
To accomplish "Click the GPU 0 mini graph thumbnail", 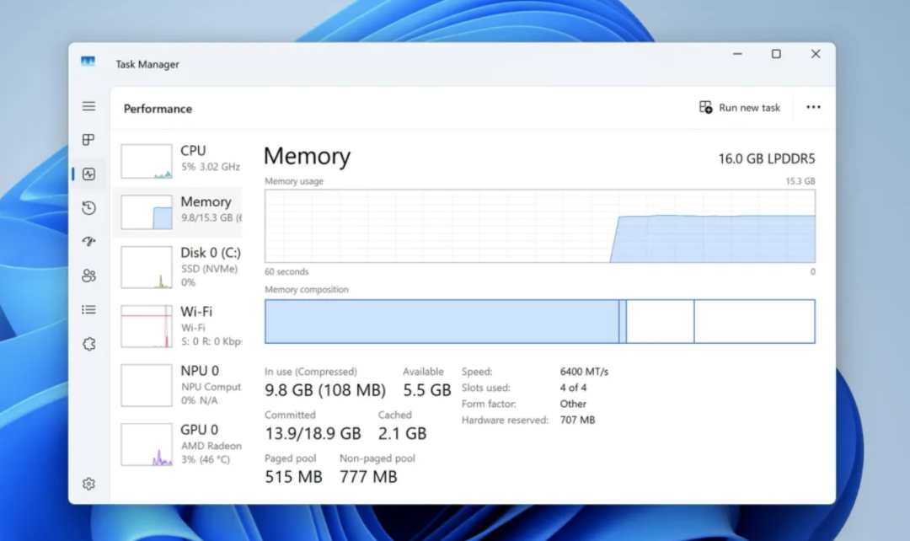I will point(147,445).
